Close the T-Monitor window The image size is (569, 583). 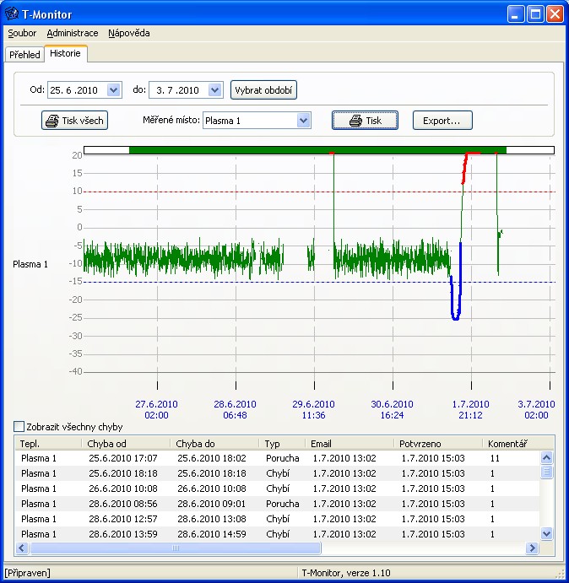point(555,14)
